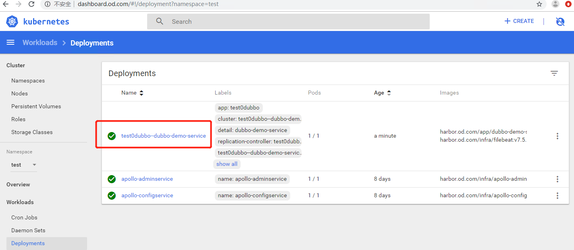Open Persistent Volumes in sidebar
Image resolution: width=574 pixels, height=250 pixels.
coord(36,107)
